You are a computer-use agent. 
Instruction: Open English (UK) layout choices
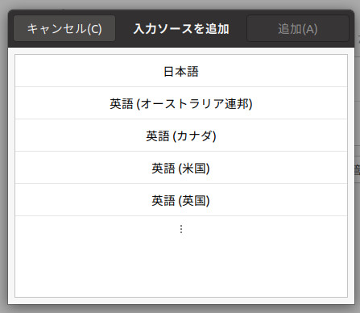coord(181,200)
